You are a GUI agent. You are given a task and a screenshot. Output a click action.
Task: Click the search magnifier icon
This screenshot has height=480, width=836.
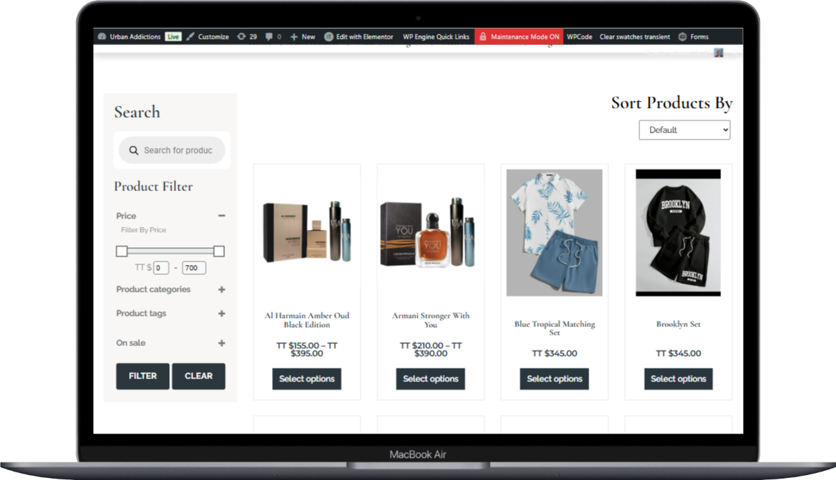pos(134,150)
